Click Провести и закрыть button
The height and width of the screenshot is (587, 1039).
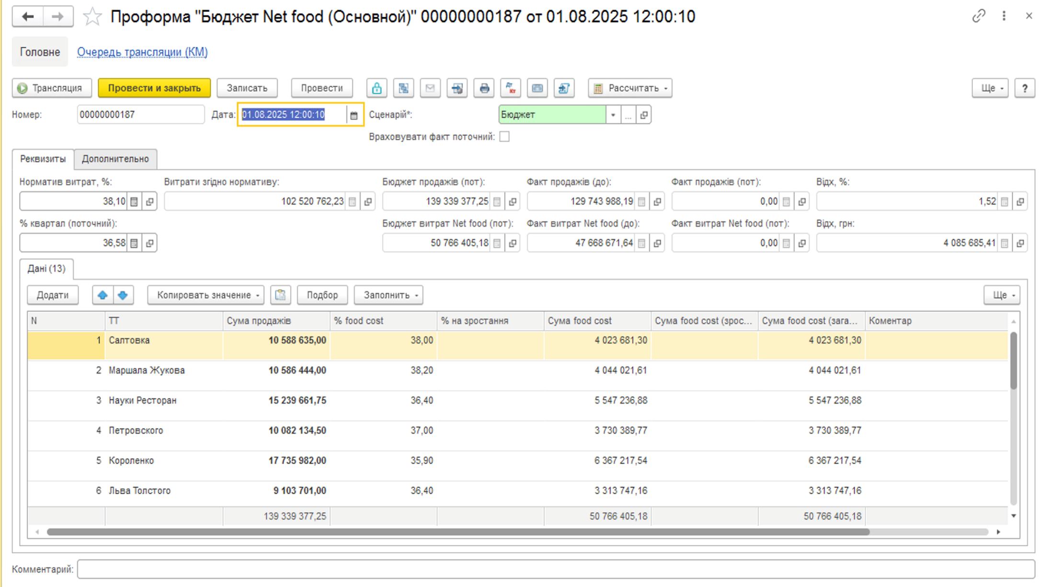pyautogui.click(x=154, y=88)
